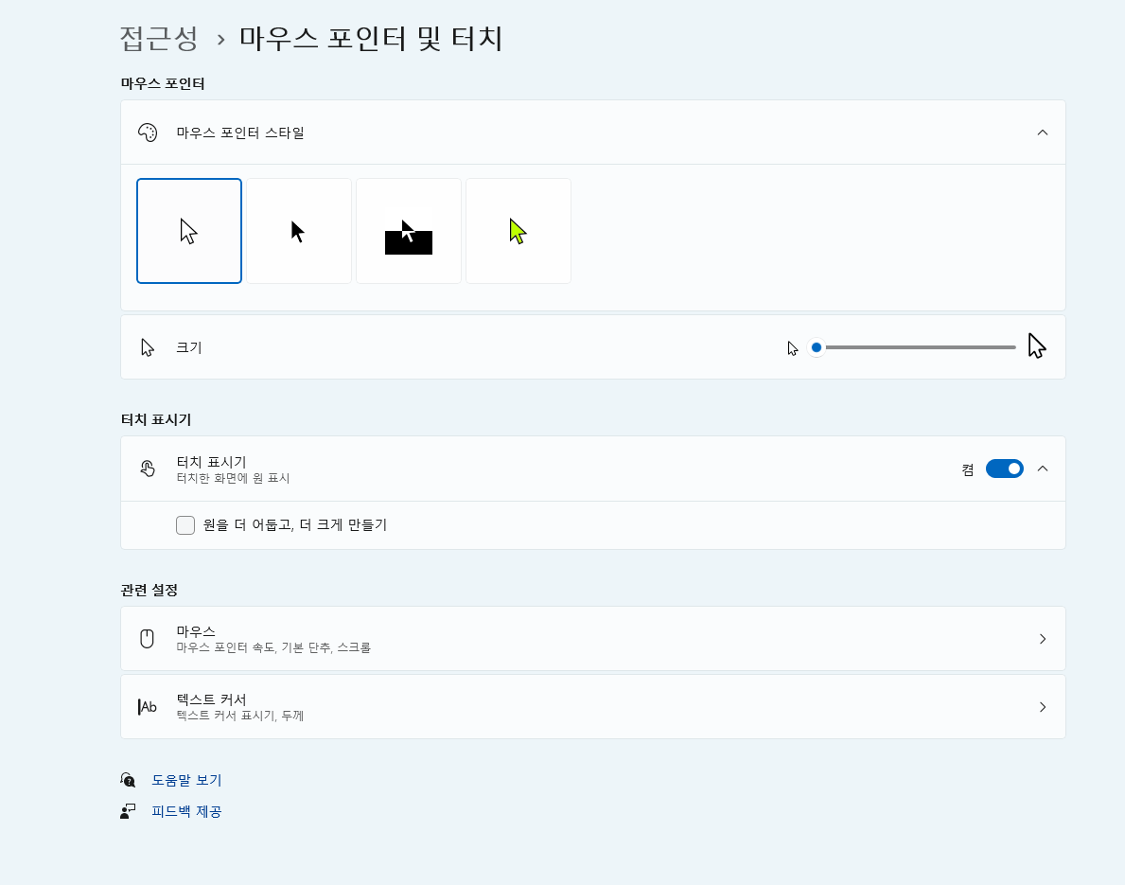The width and height of the screenshot is (1125, 885).
Task: Collapse the 터치 표시기 section chevron
Action: (x=1042, y=468)
